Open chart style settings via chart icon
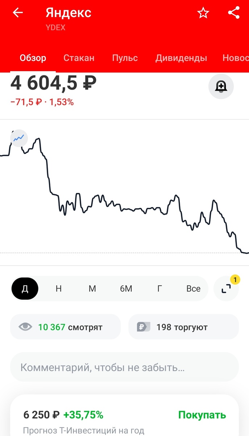The height and width of the screenshot is (436, 249). click(19, 138)
